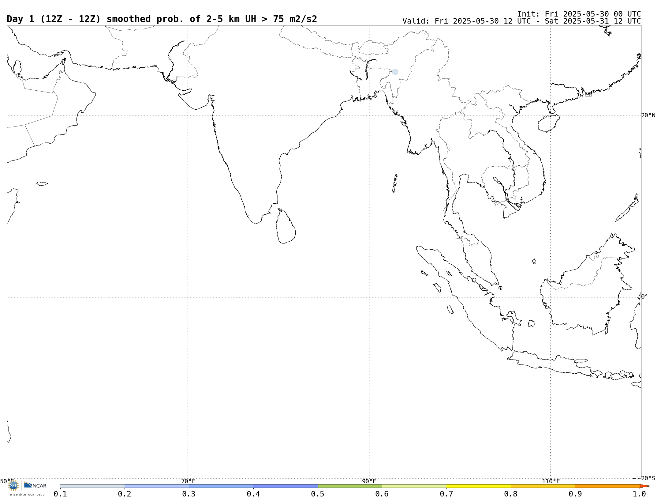Click the 0.3 colorbar tick label

point(189,494)
